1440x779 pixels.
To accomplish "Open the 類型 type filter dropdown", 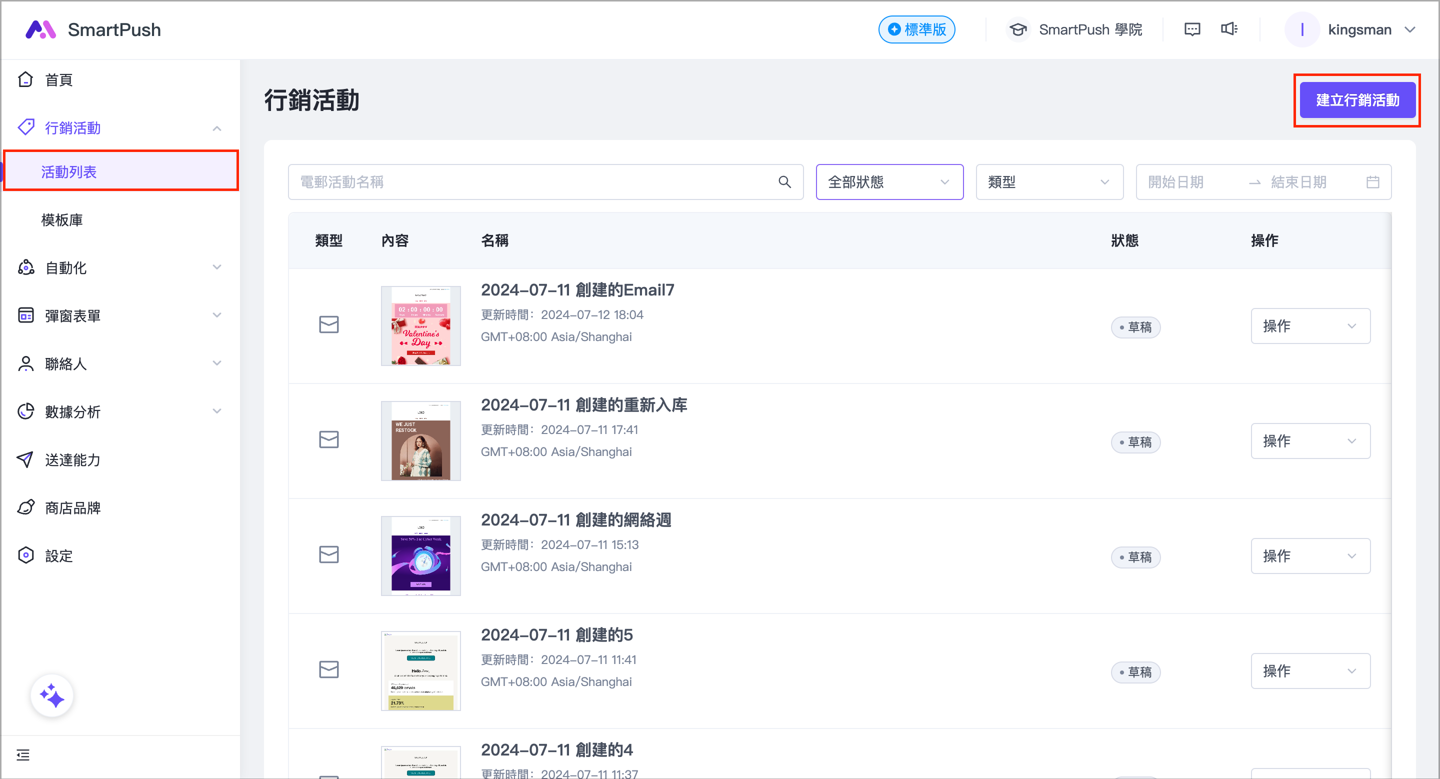I will click(x=1048, y=182).
